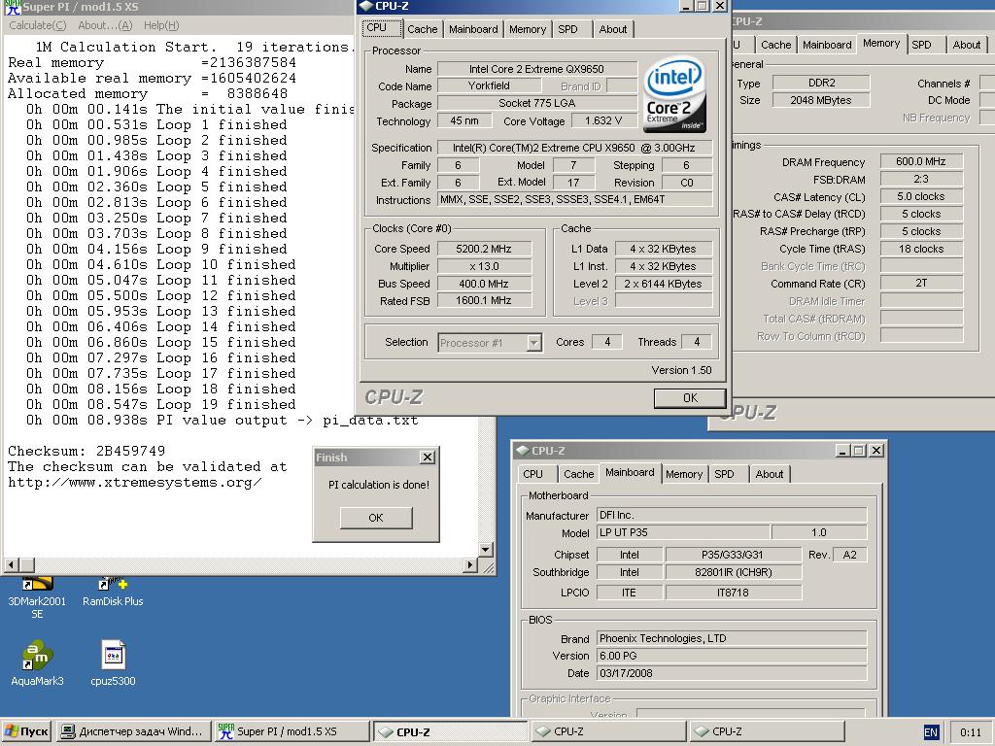Click the FSB:DRAM 2:3 value
The height and width of the screenshot is (746, 995).
click(921, 179)
